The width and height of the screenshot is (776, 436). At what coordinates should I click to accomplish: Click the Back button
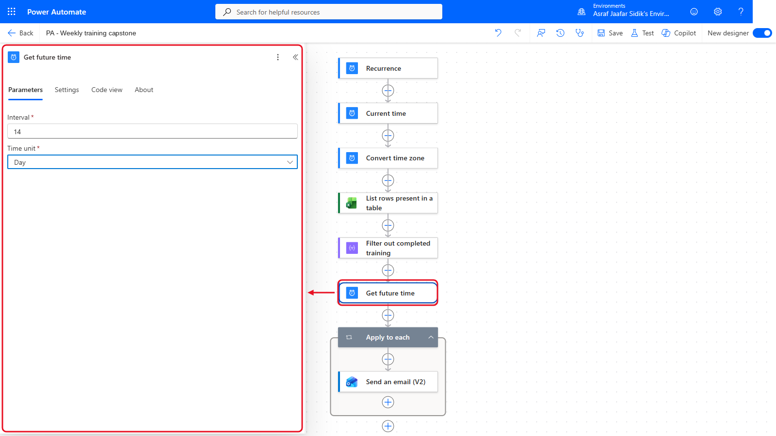pyautogui.click(x=20, y=33)
